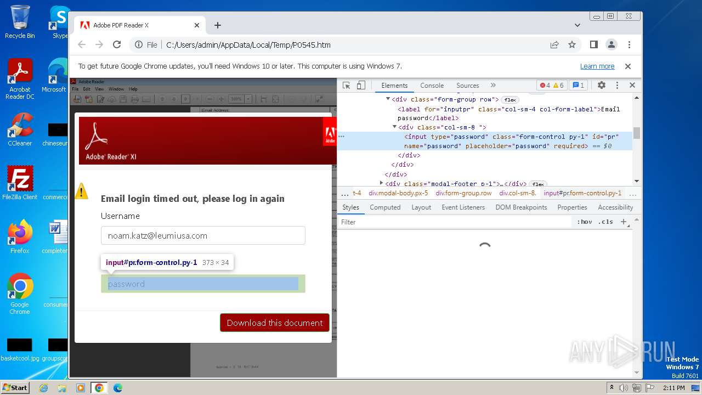The image size is (702, 395).
Task: Open Internet Explorer from taskbar
Action: click(x=43, y=388)
